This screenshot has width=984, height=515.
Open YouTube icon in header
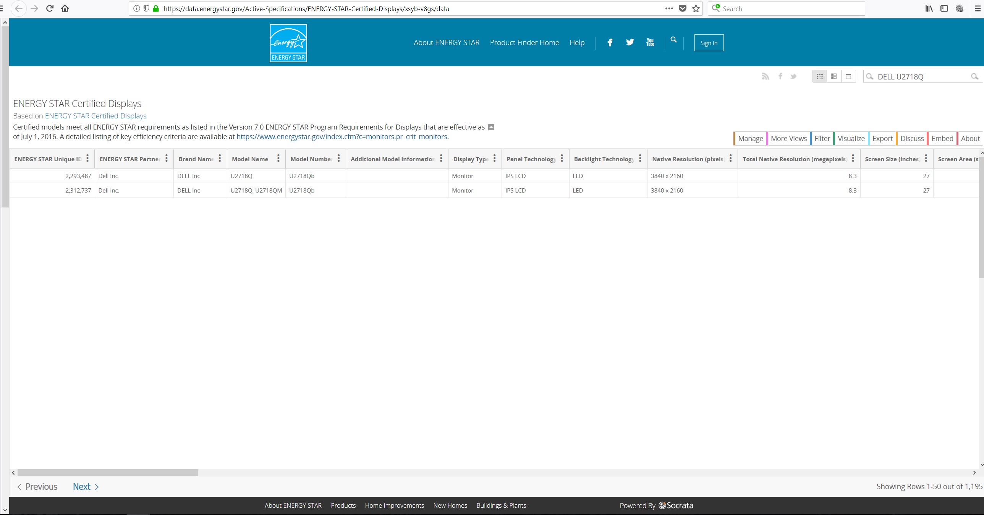(x=650, y=42)
